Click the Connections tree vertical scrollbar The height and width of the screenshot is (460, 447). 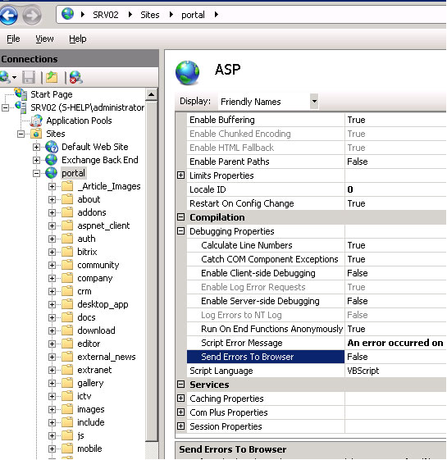click(151, 271)
